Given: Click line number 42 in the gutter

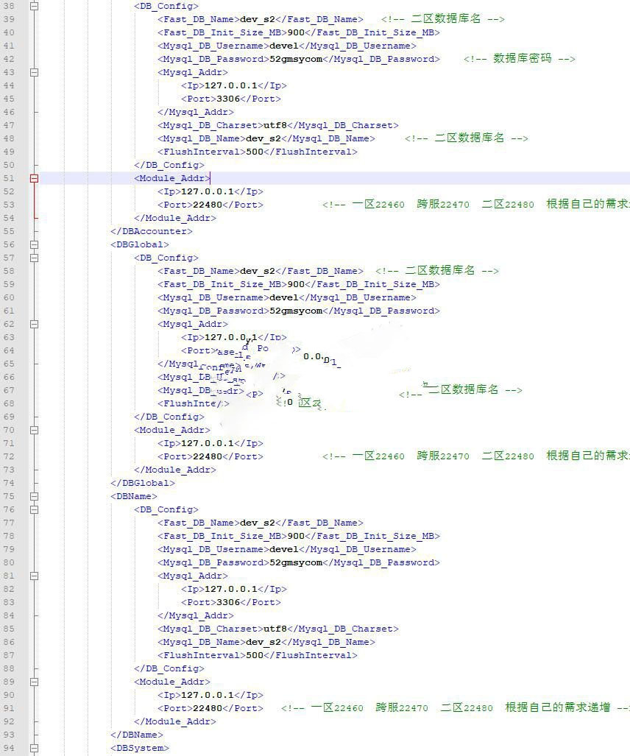Looking at the screenshot, I should [x=9, y=59].
